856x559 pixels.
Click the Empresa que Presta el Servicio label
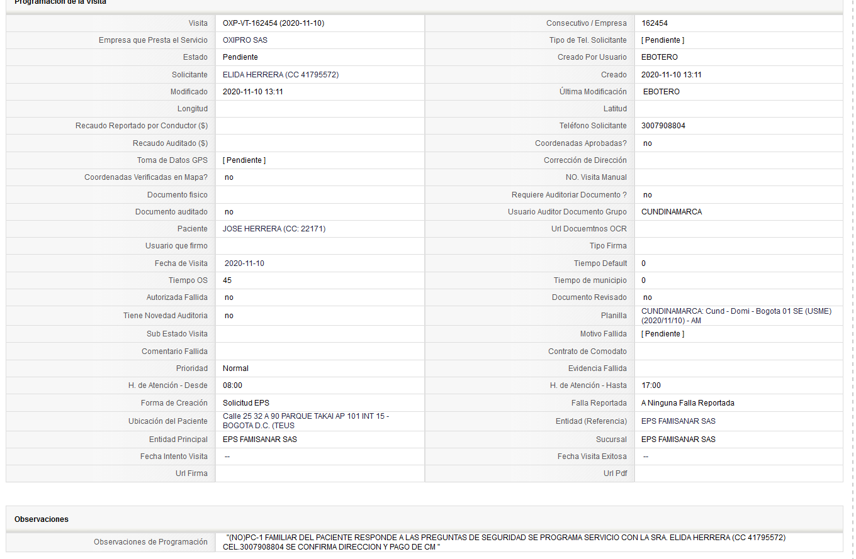click(x=153, y=40)
